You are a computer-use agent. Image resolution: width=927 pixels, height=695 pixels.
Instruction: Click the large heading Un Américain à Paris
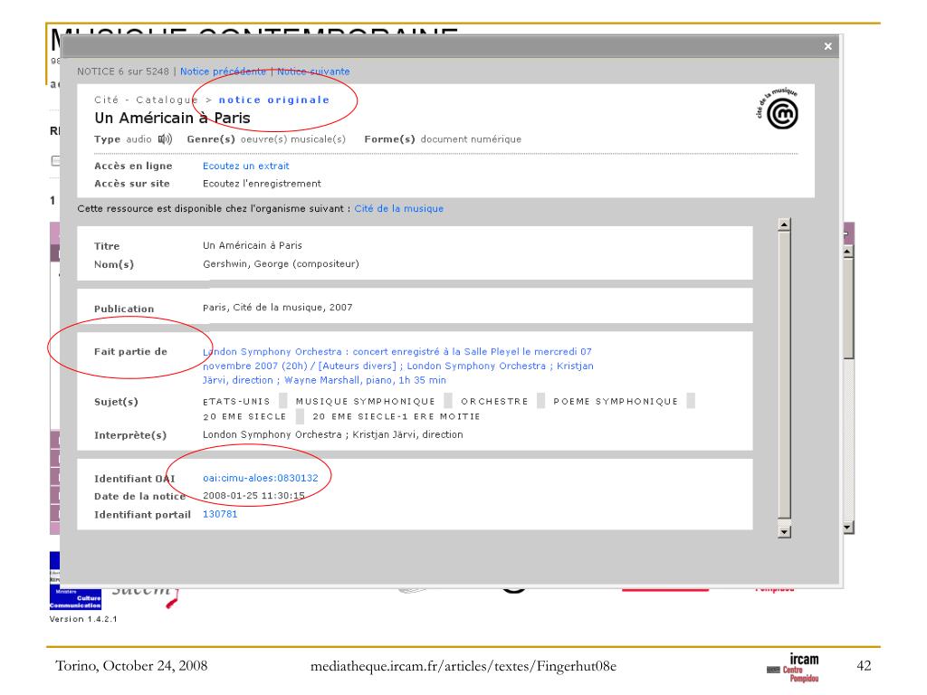click(x=173, y=119)
